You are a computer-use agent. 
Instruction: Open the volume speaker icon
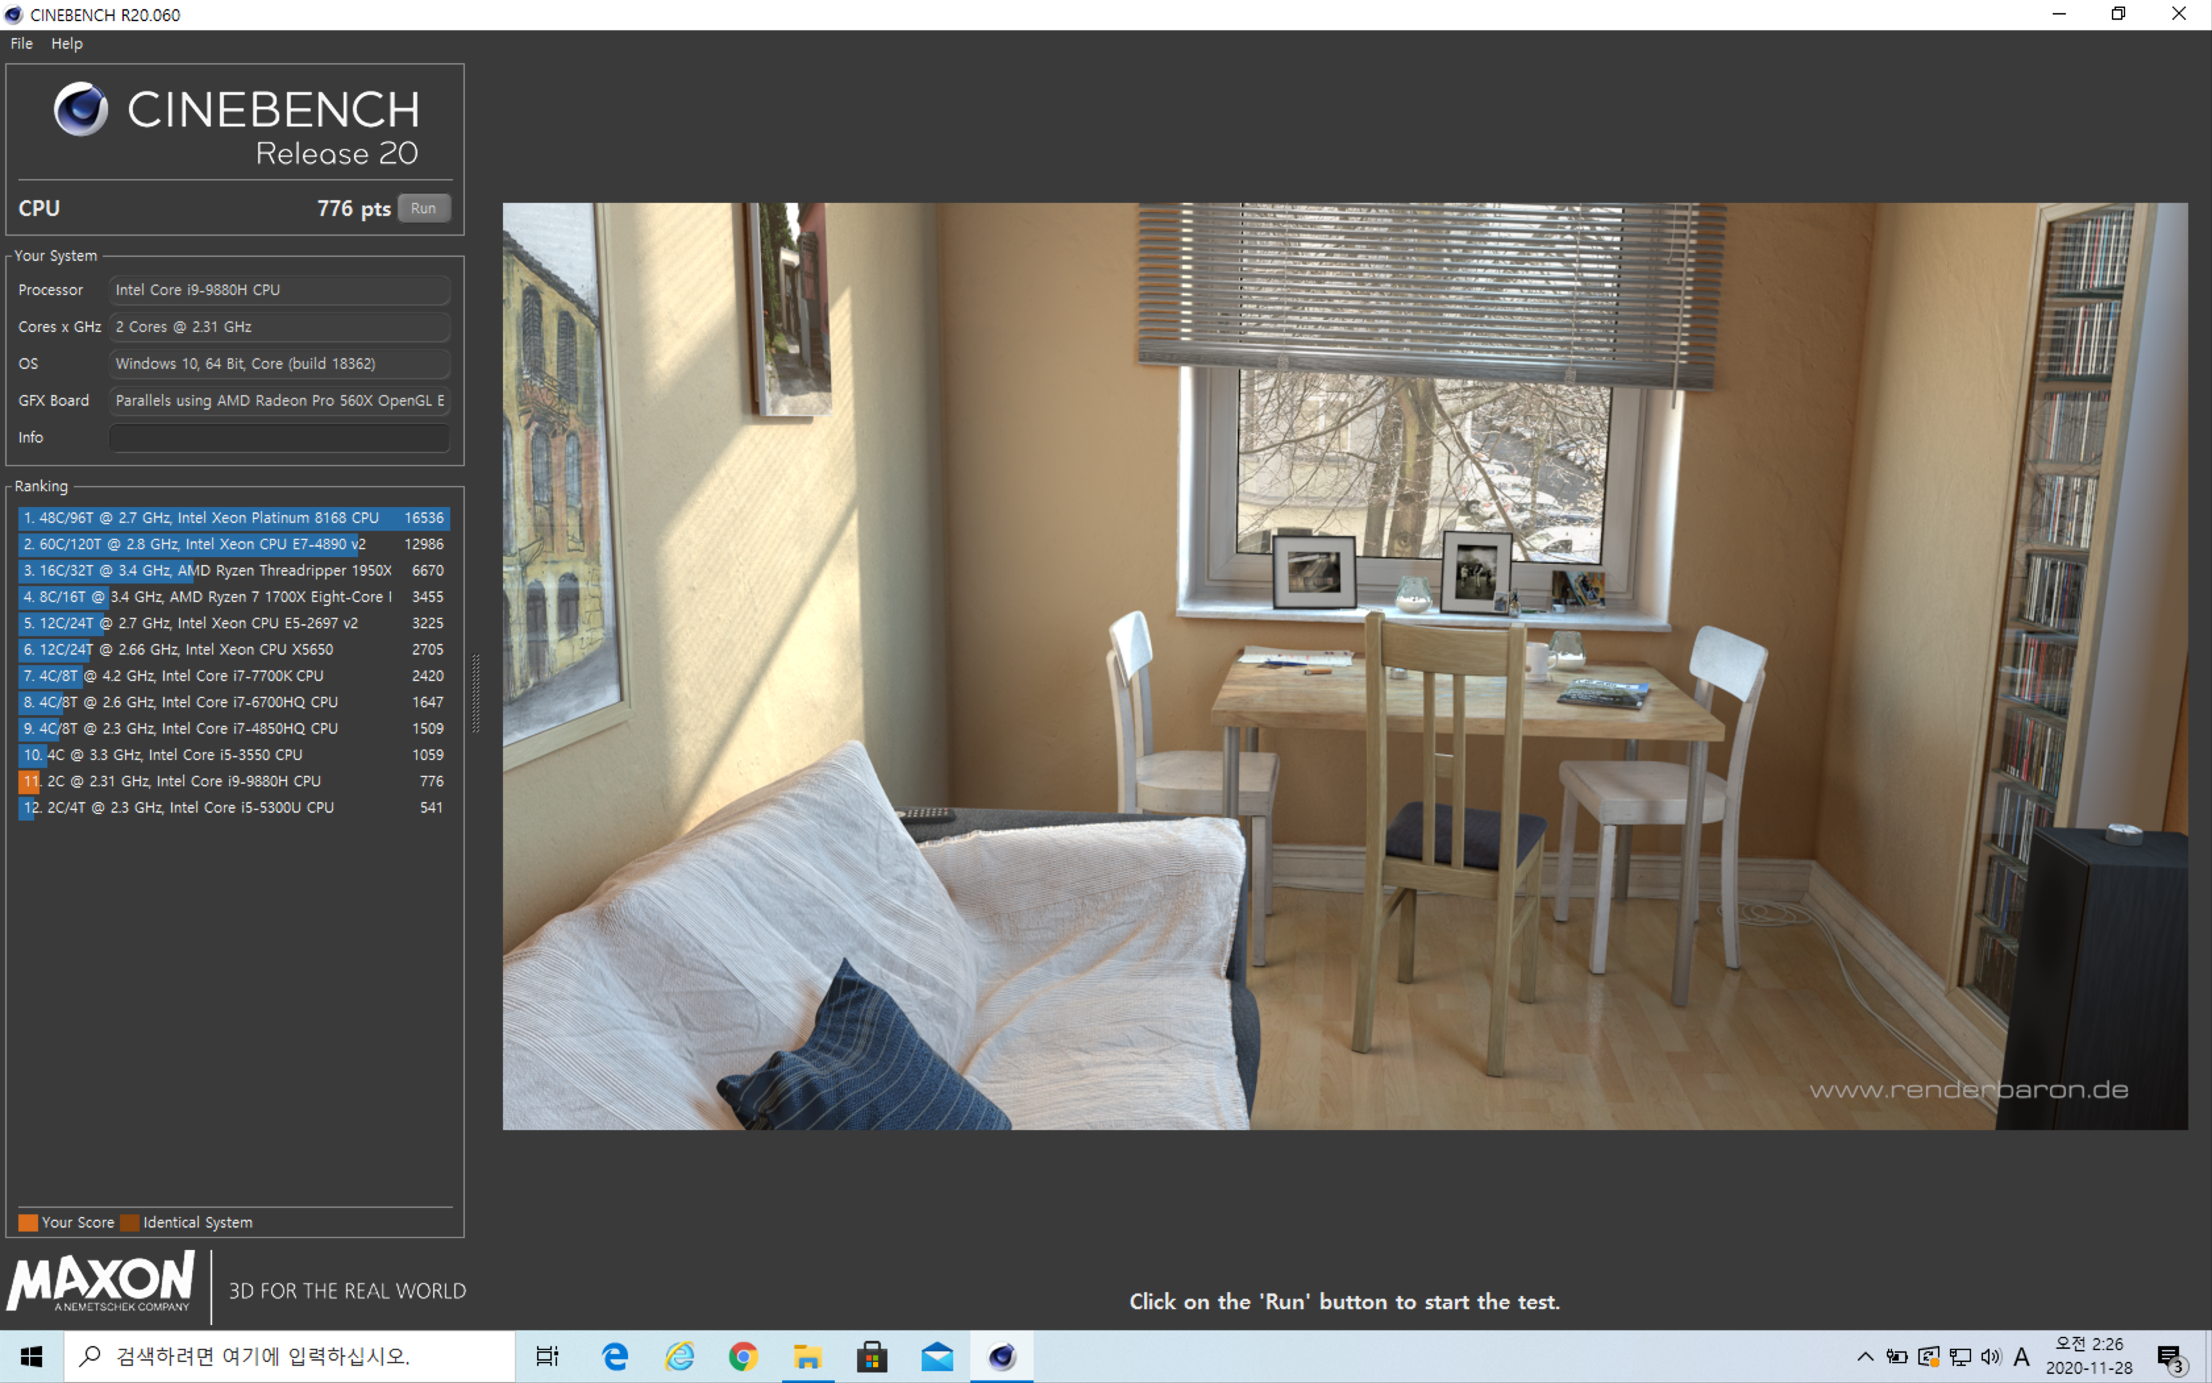coord(1990,1357)
